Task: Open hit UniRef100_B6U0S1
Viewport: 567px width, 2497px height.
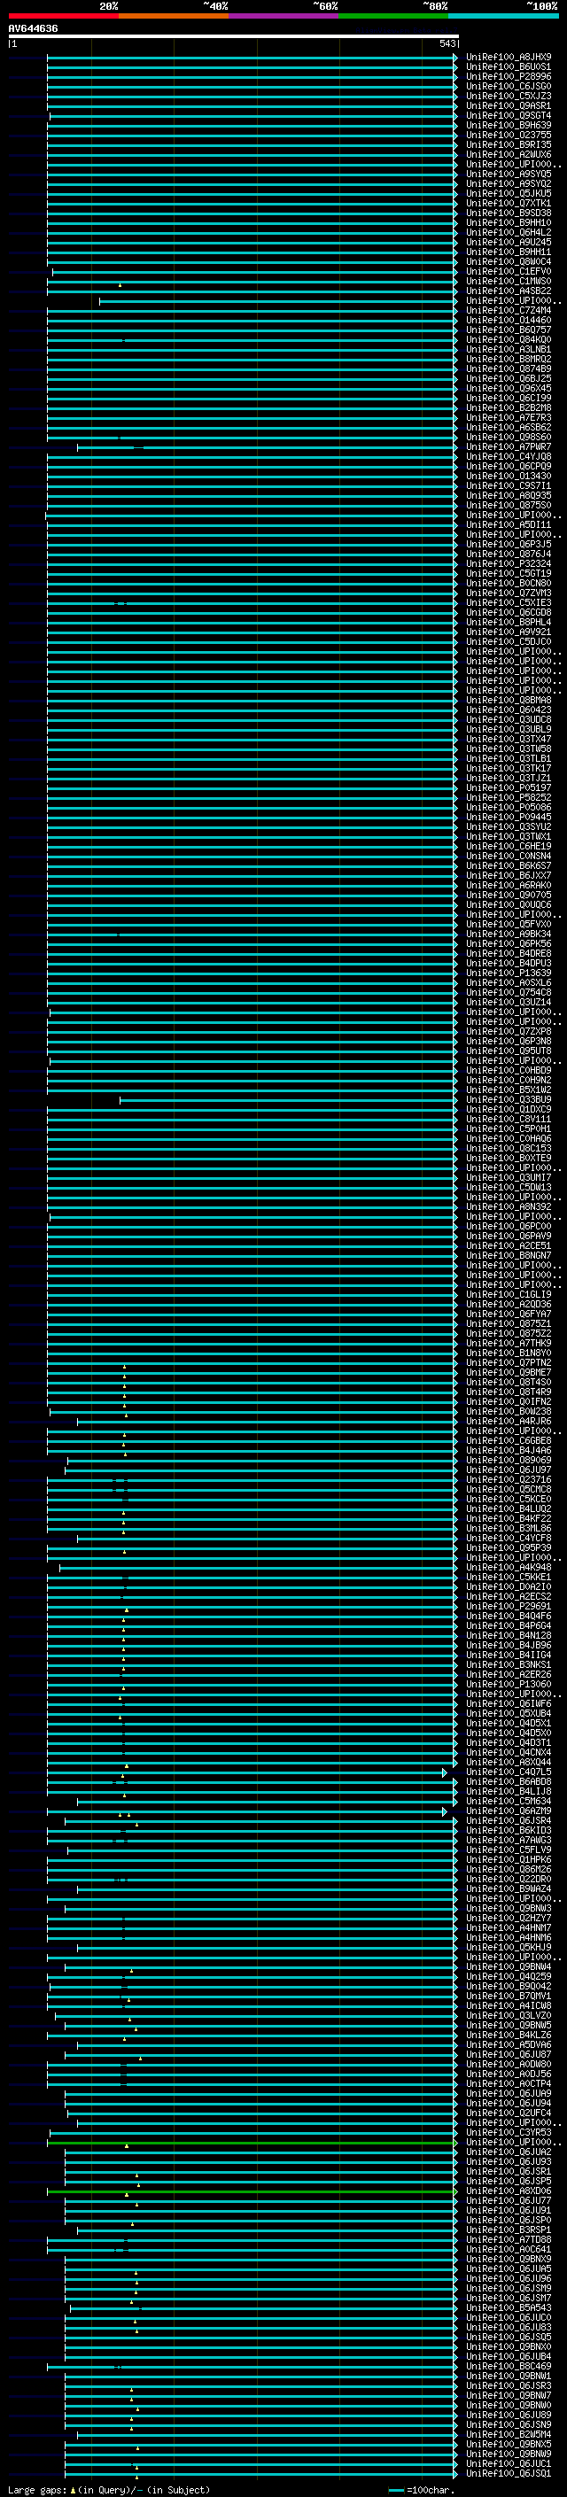Action: pyautogui.click(x=509, y=67)
